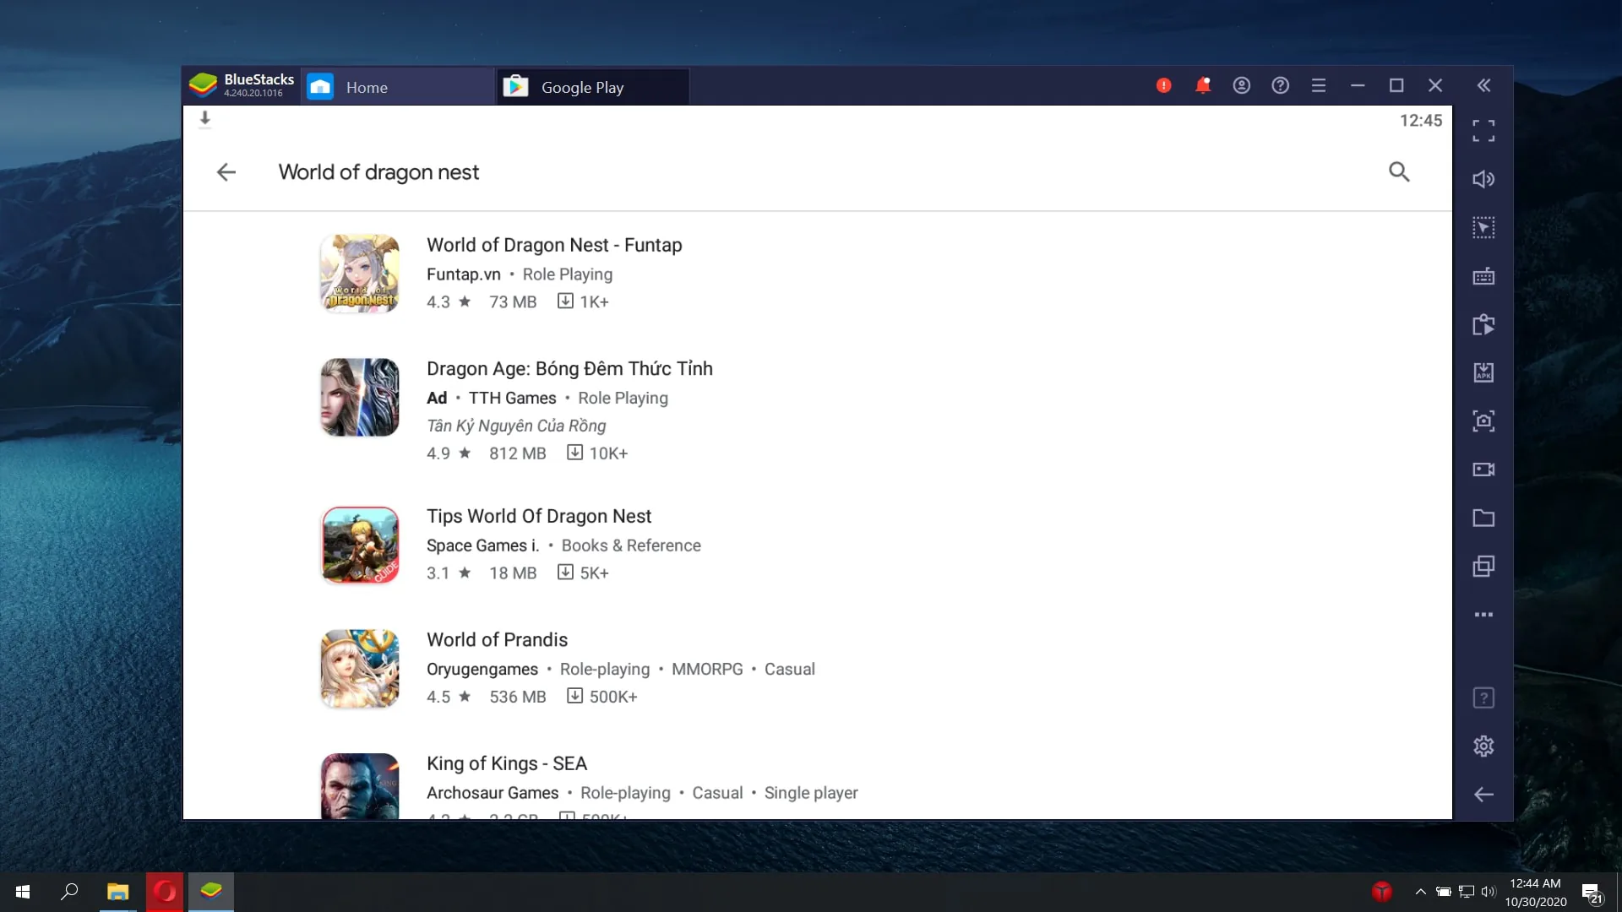The width and height of the screenshot is (1622, 912).
Task: Take a screenshot with the camera icon
Action: click(1483, 421)
